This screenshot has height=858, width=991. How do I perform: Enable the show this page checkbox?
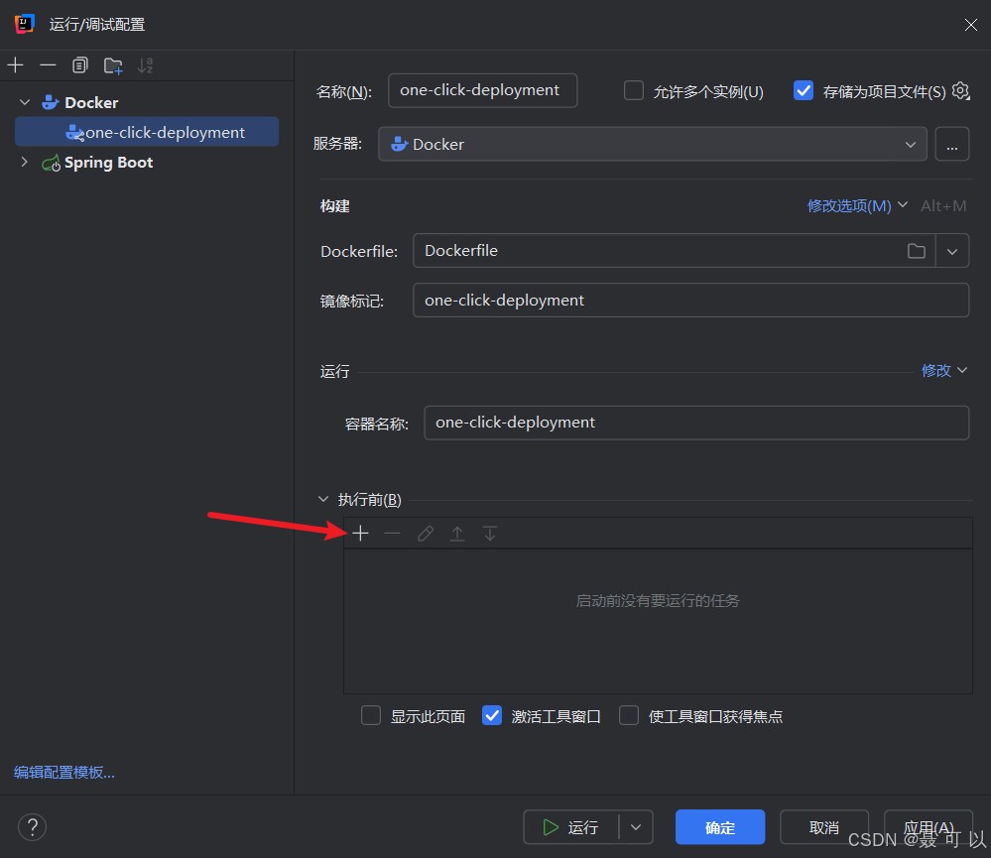click(371, 716)
